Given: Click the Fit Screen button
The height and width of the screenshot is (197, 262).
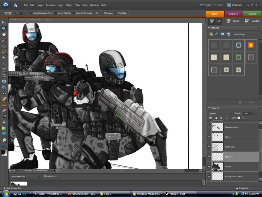Looking at the screenshot, I should [x=108, y=13].
